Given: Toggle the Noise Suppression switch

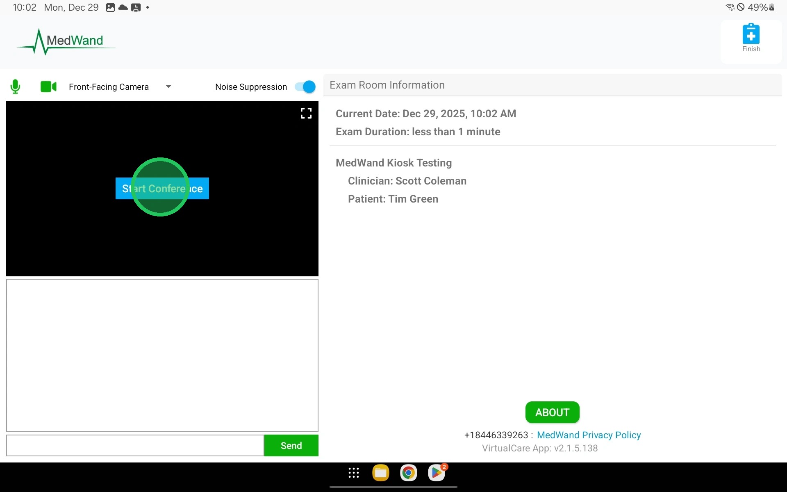Looking at the screenshot, I should pos(305,87).
